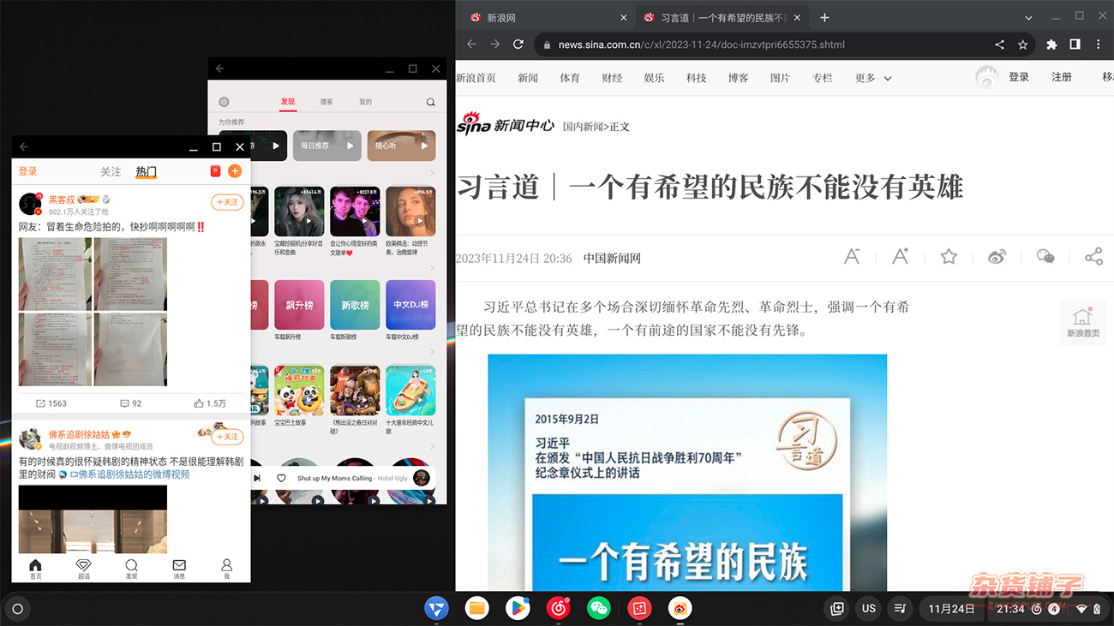Skip to the next track in the music mini player
The width and height of the screenshot is (1114, 626).
(x=256, y=478)
